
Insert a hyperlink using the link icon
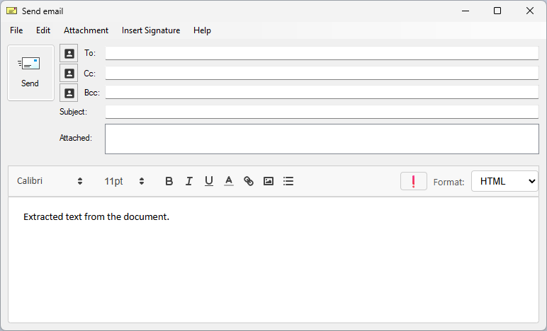pos(249,181)
